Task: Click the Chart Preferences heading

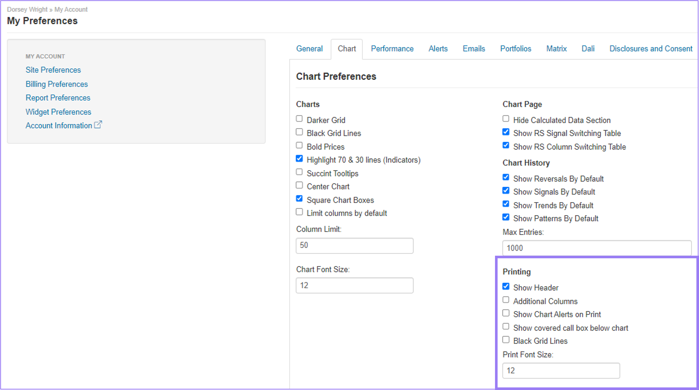Action: click(x=336, y=76)
